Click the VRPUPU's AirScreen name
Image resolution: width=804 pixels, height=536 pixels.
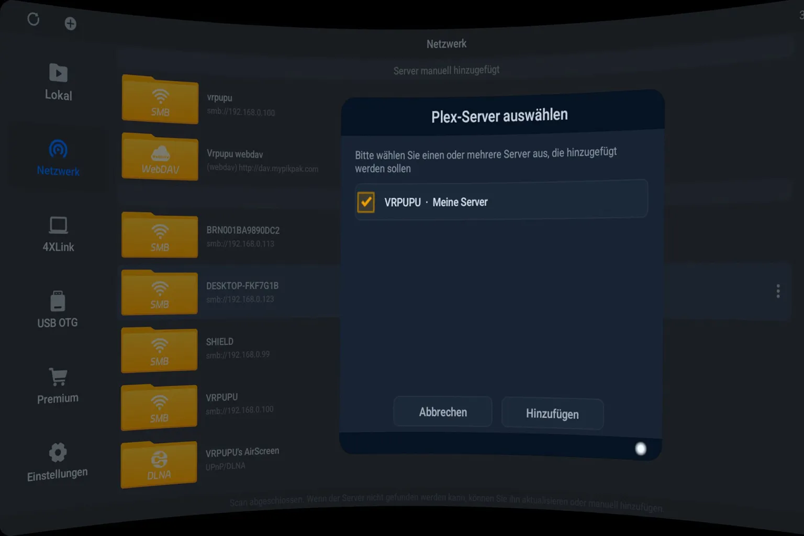(x=242, y=452)
